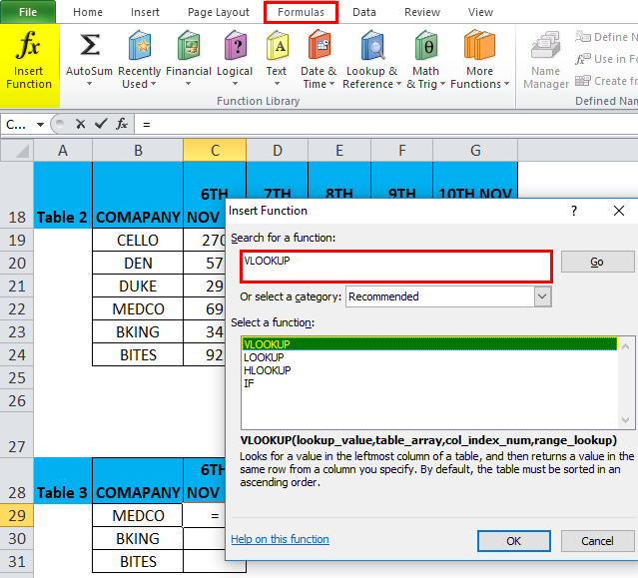Click the Go button

coord(597,262)
